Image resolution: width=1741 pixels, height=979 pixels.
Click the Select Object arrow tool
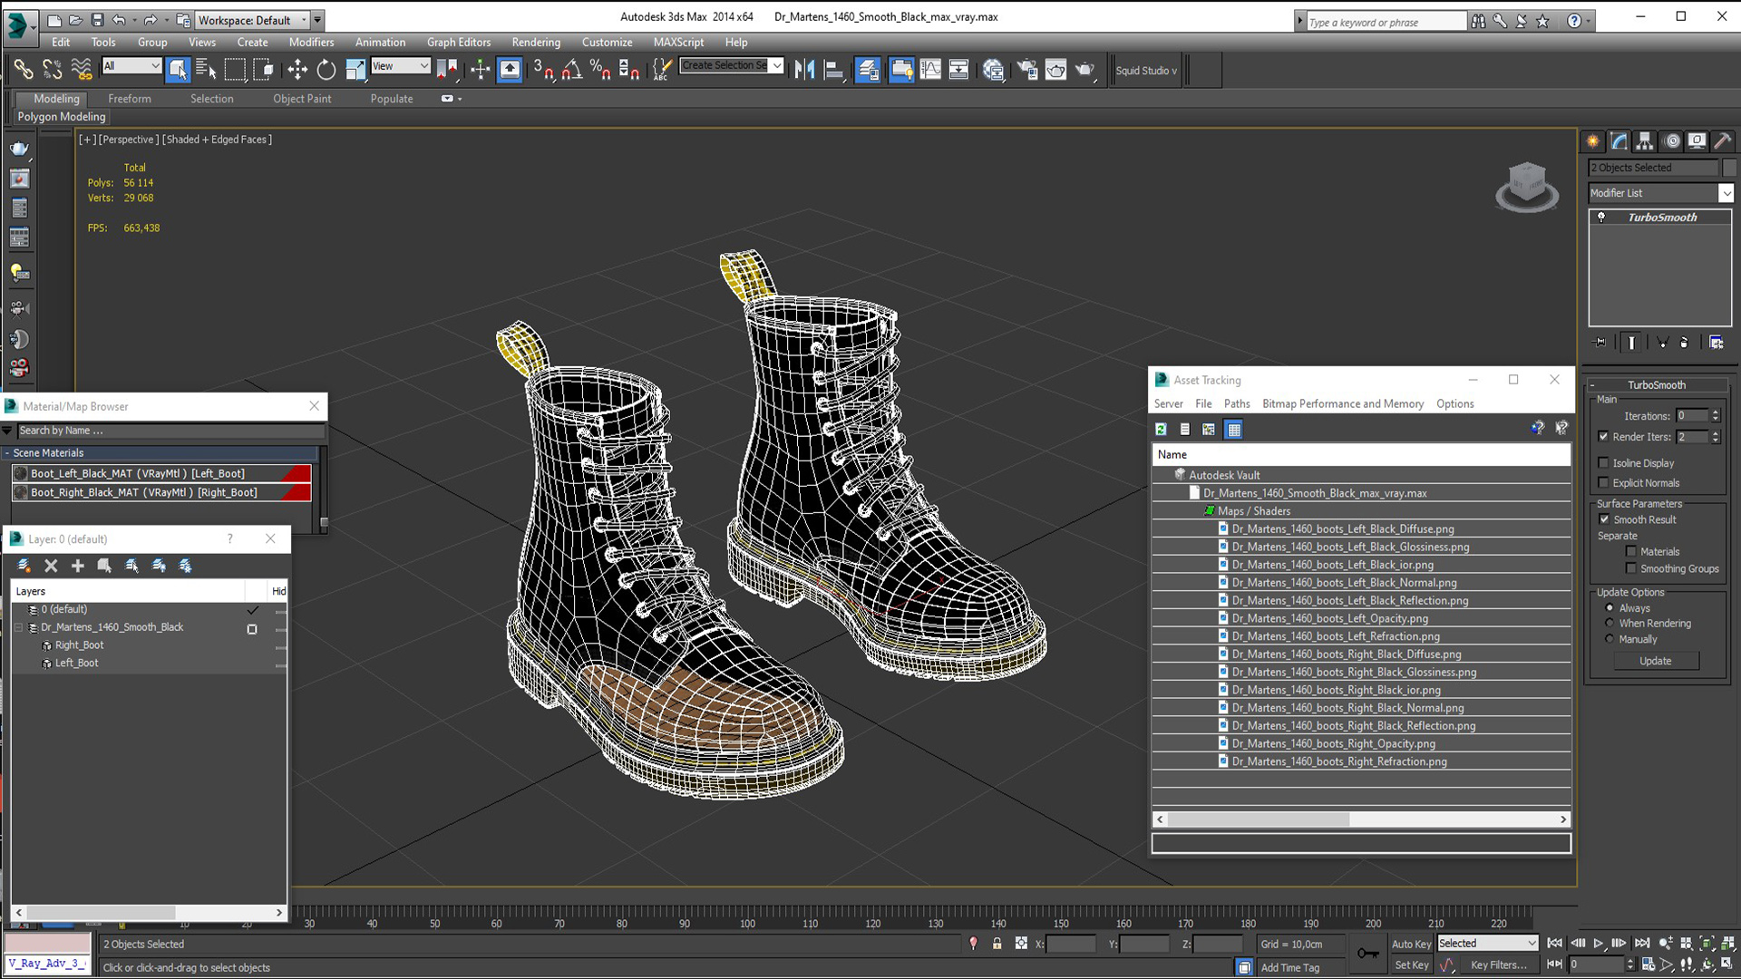pyautogui.click(x=178, y=70)
